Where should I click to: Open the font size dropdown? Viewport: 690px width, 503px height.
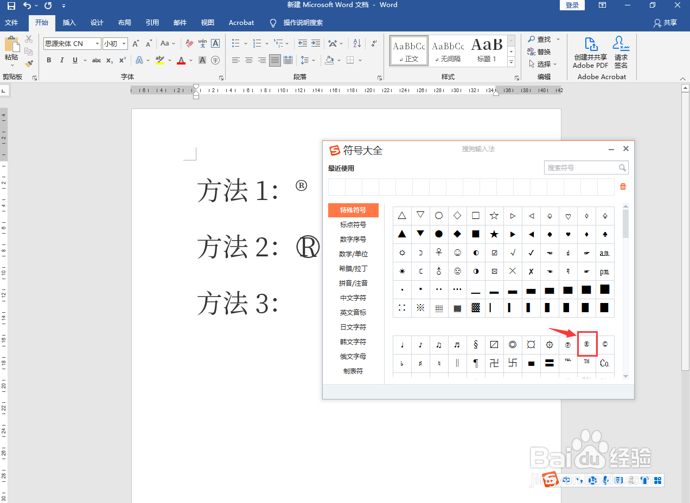pyautogui.click(x=123, y=43)
